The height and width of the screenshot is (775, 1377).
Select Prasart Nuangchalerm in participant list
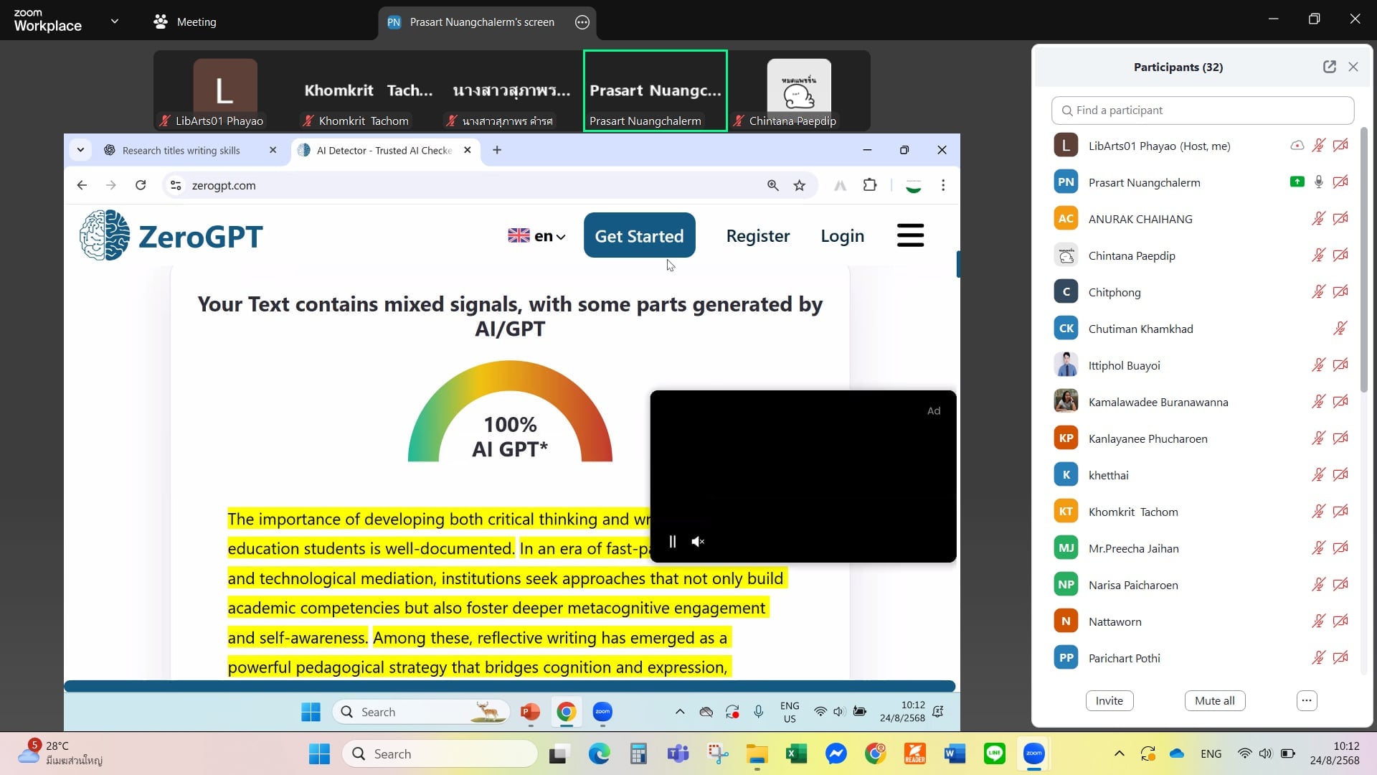click(x=1144, y=182)
